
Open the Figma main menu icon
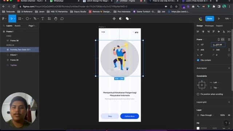3,19
